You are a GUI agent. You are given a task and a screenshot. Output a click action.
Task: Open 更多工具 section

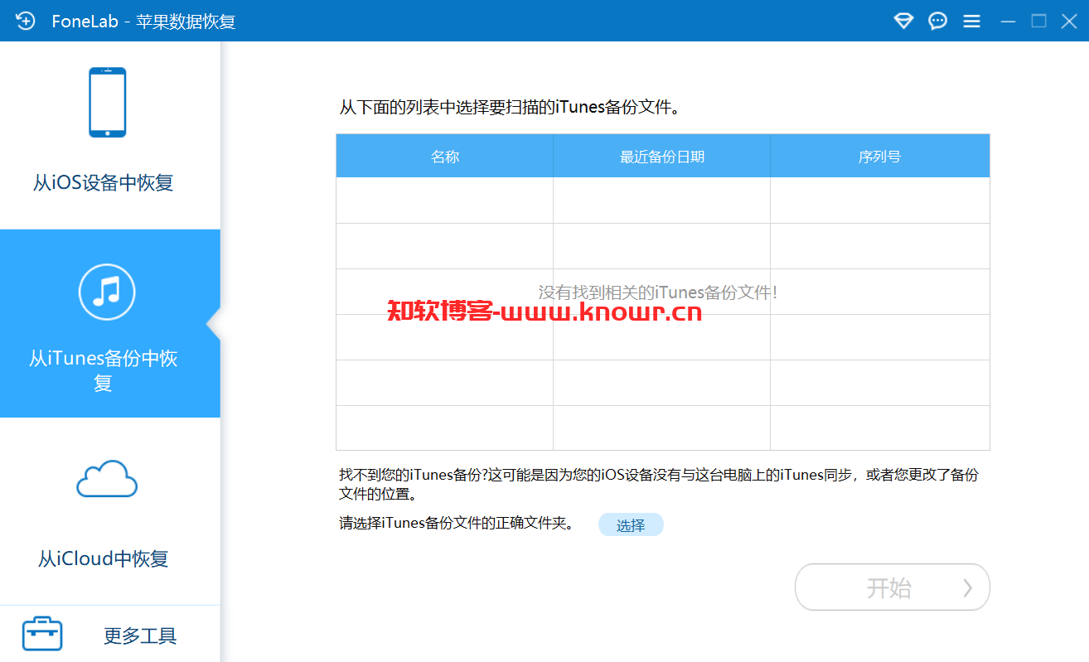click(109, 635)
